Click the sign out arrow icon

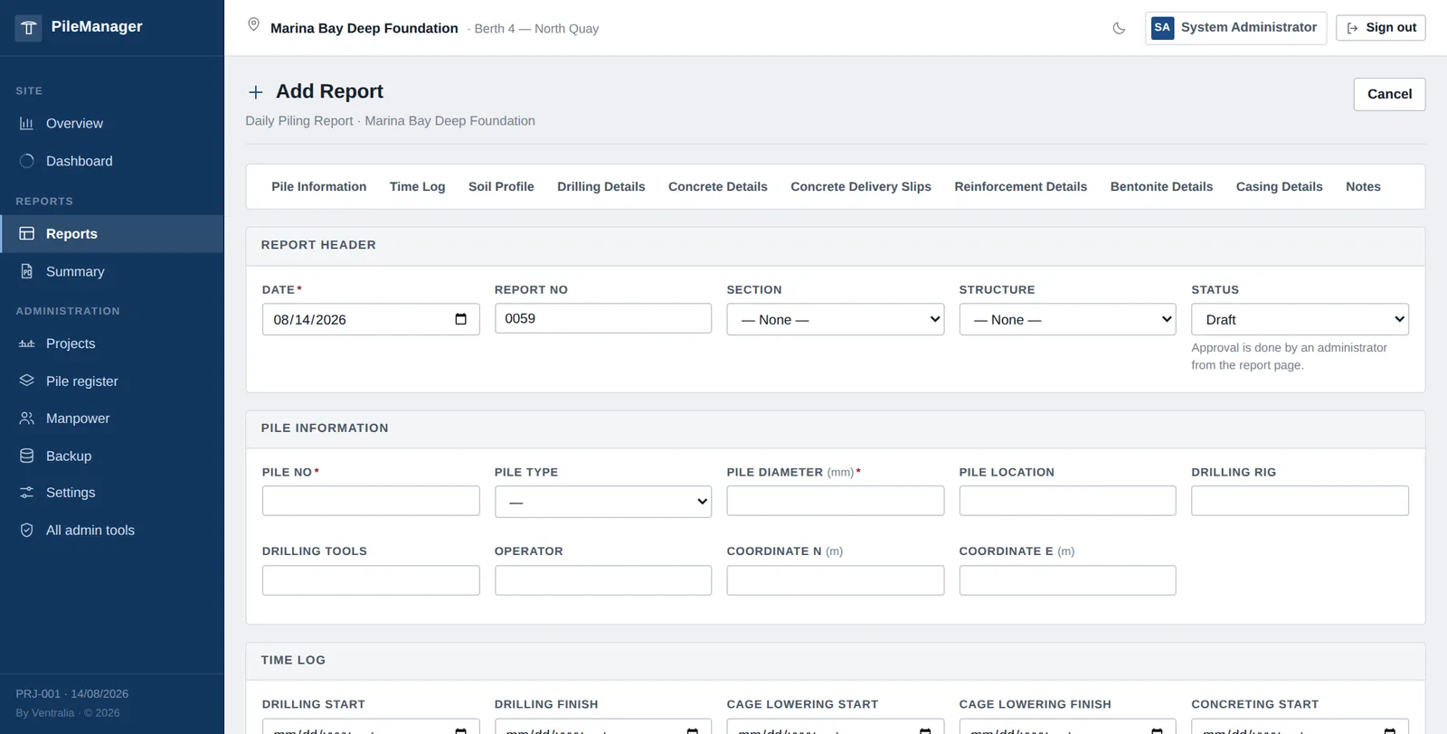tap(1352, 28)
